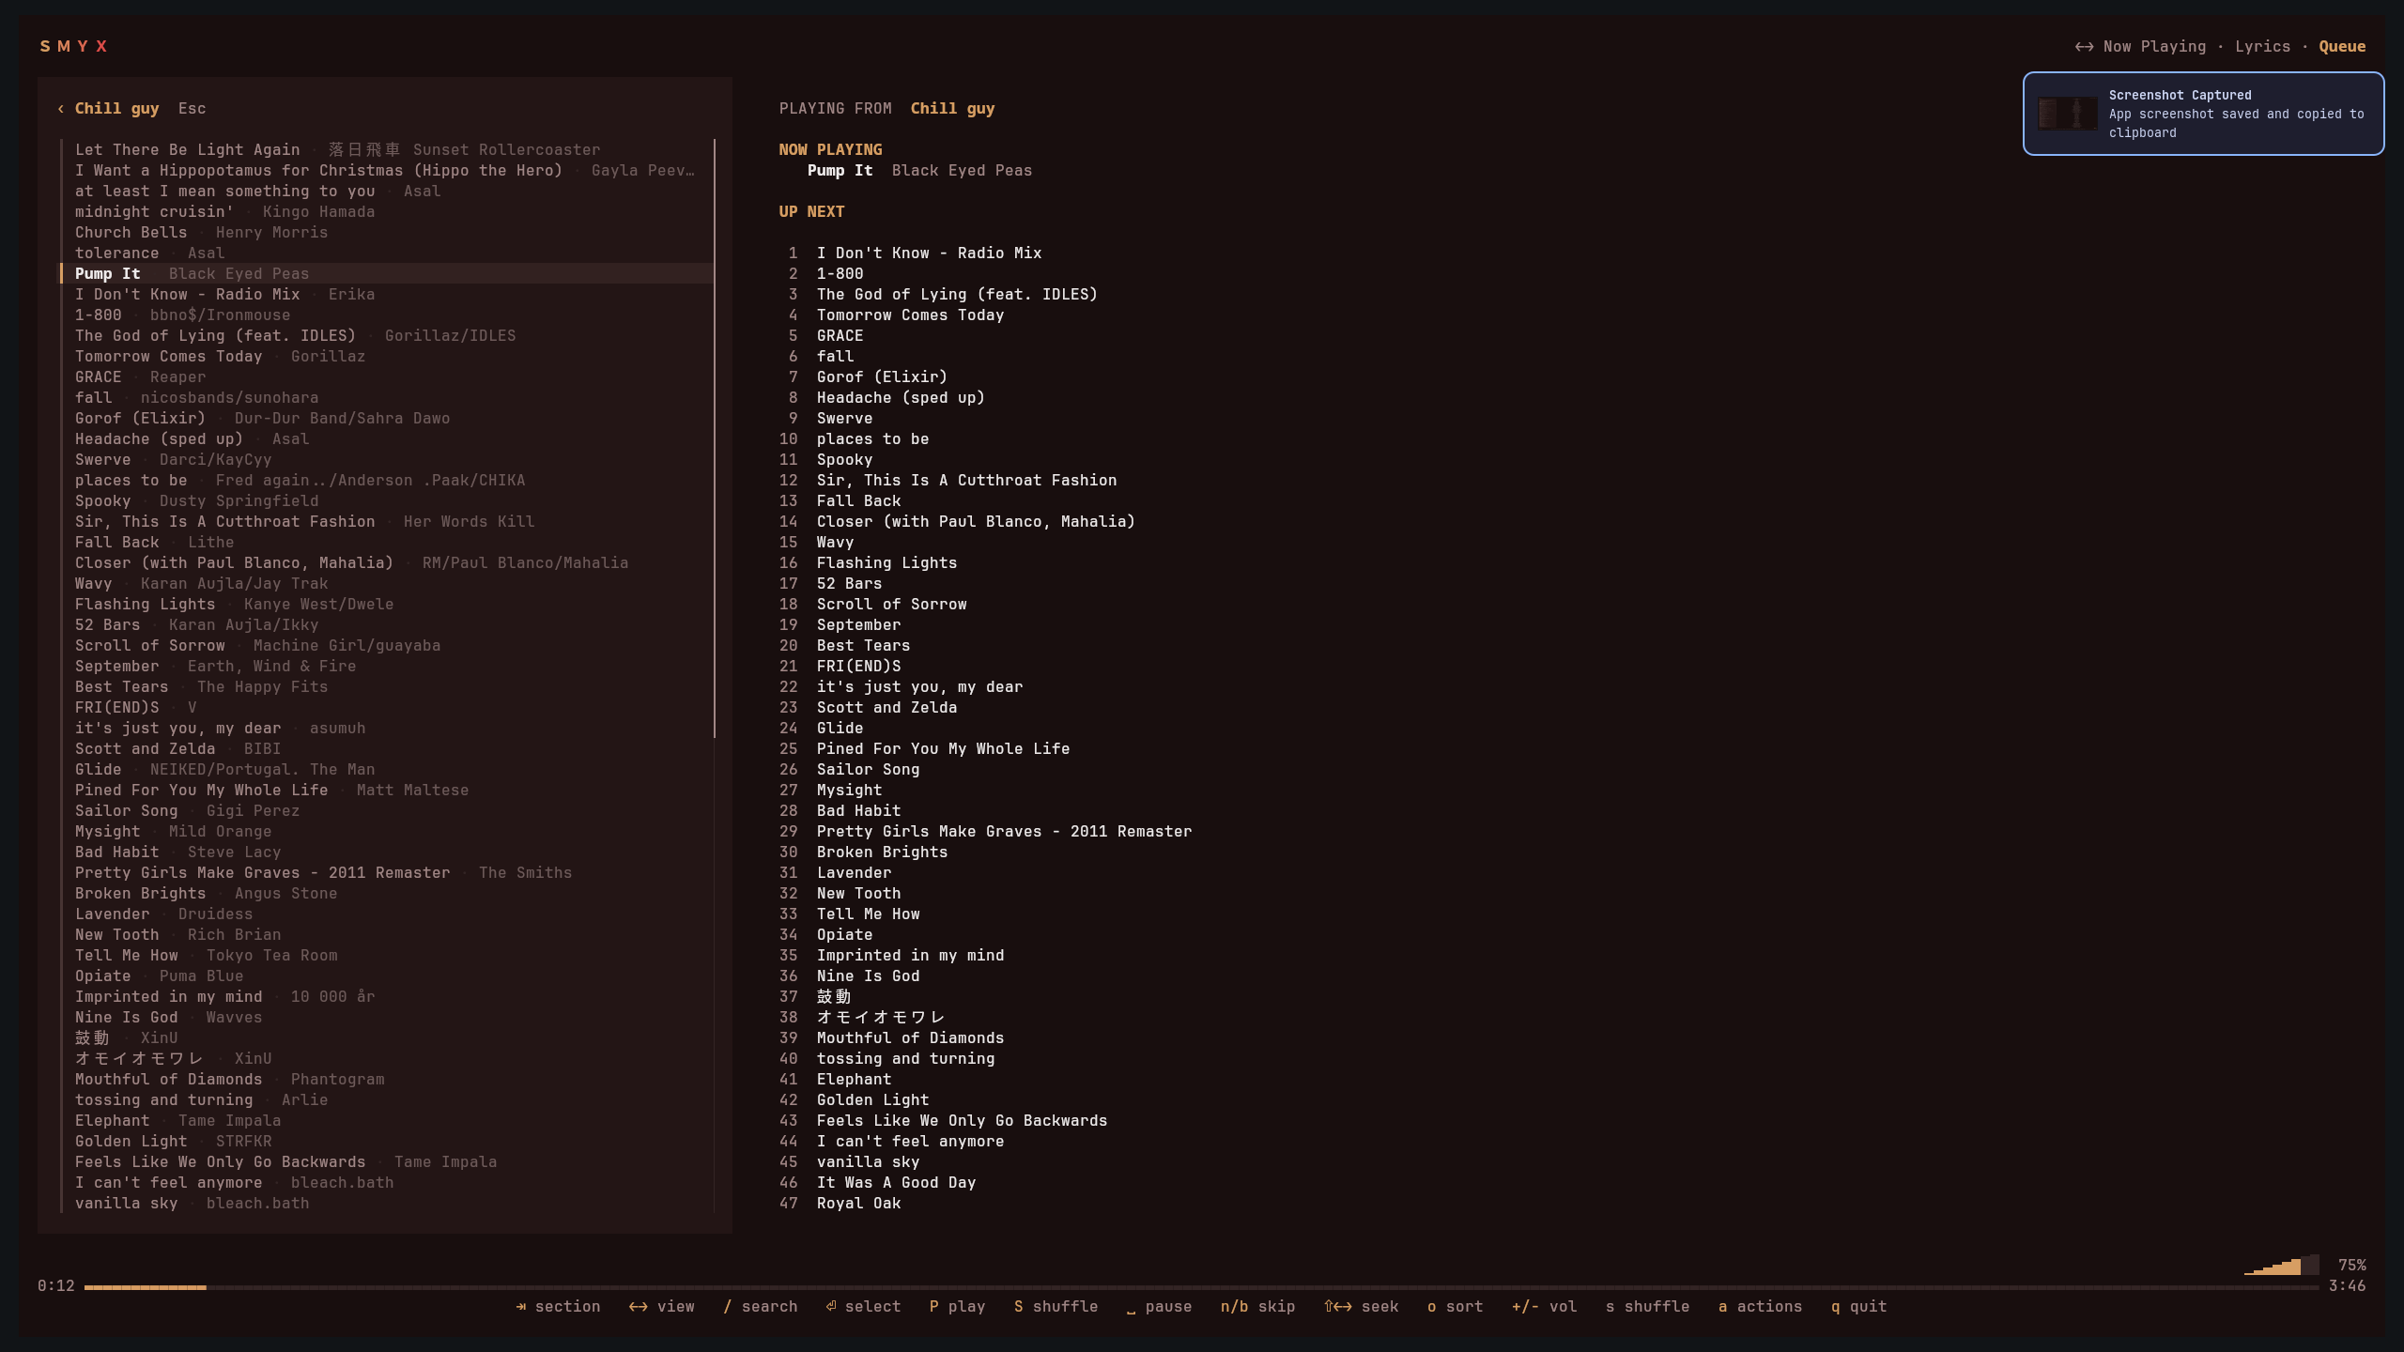Select midnight cruisin' by Kingo Hamada

387,212
